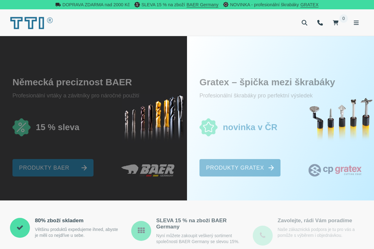Click the green checkmark circle icon
The image size is (374, 249).
[x=20, y=228]
